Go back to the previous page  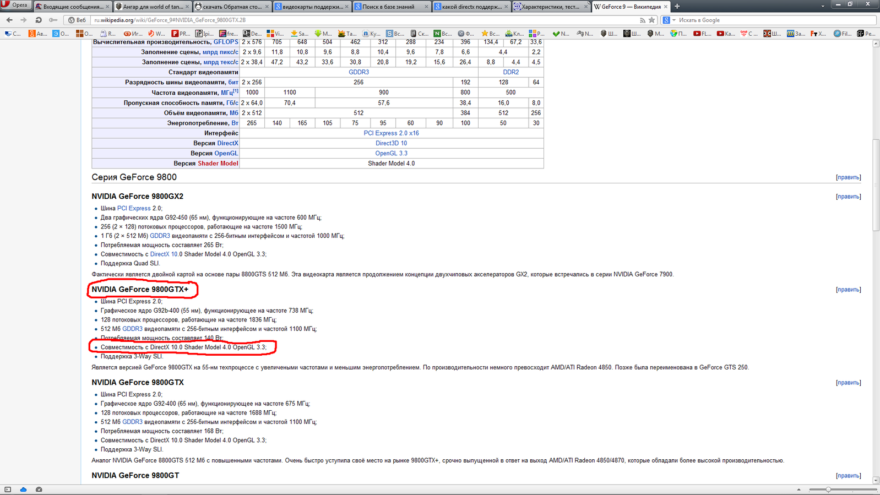tap(9, 20)
